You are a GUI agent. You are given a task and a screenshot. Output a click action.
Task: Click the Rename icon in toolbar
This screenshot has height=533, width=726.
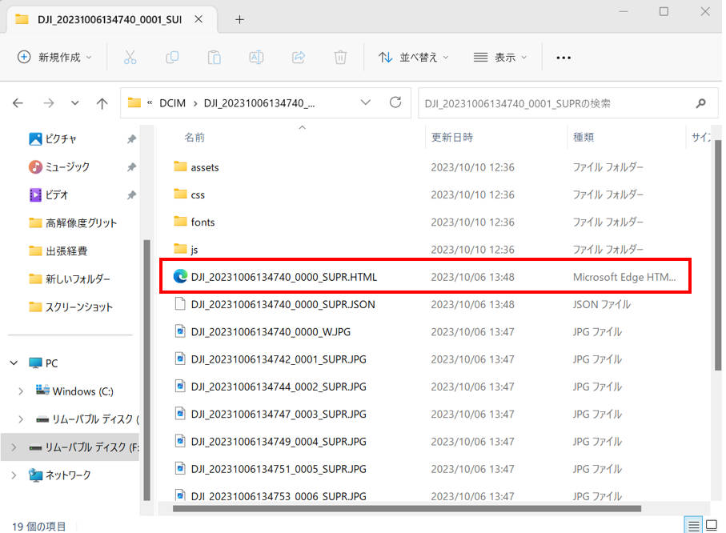click(256, 57)
